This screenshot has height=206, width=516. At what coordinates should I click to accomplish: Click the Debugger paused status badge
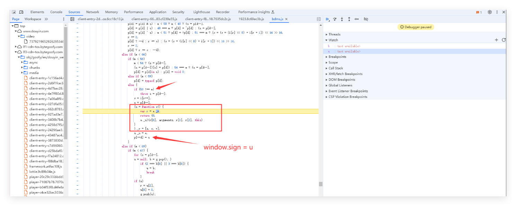tap(416, 27)
